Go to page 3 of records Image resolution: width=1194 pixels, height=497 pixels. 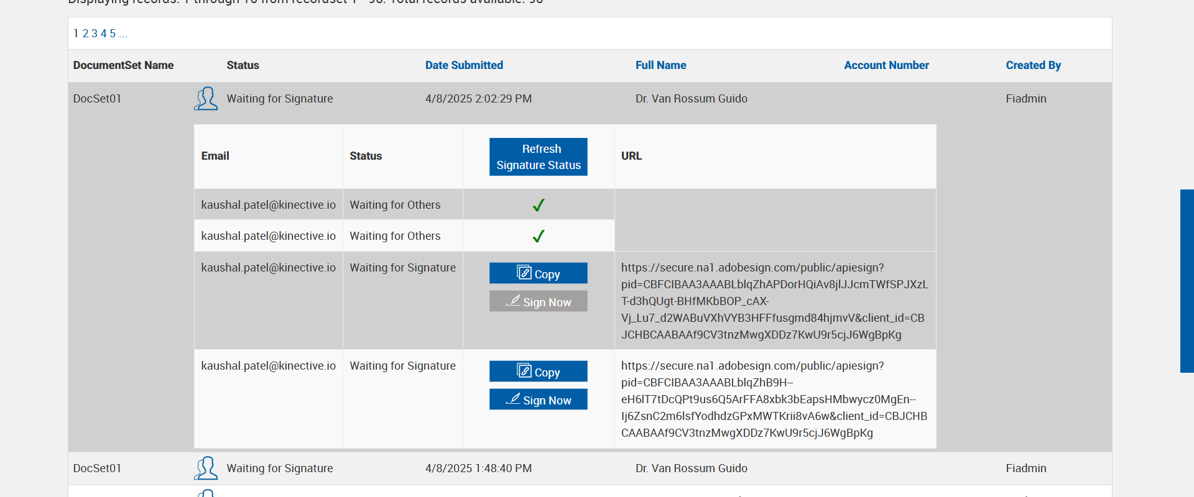point(95,34)
